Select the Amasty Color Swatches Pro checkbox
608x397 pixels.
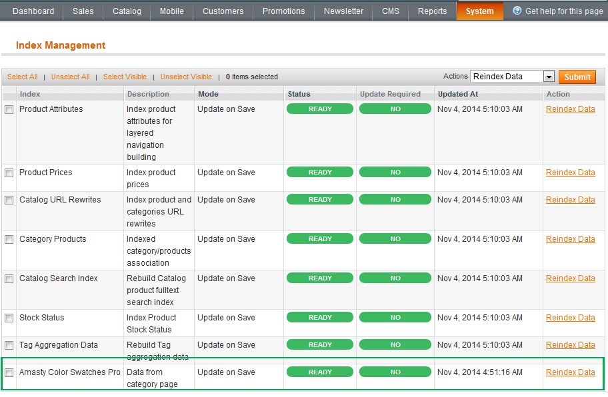coord(9,373)
